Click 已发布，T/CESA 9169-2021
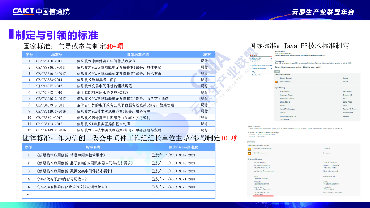The height and width of the screenshot is (208, 370). (x=173, y=171)
